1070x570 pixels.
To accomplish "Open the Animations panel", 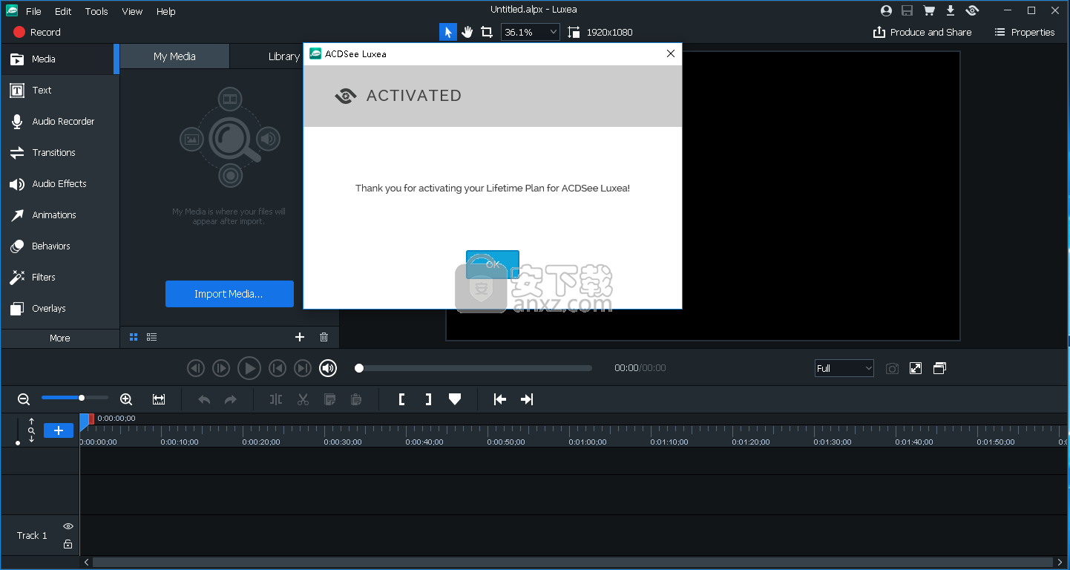I will click(x=59, y=214).
